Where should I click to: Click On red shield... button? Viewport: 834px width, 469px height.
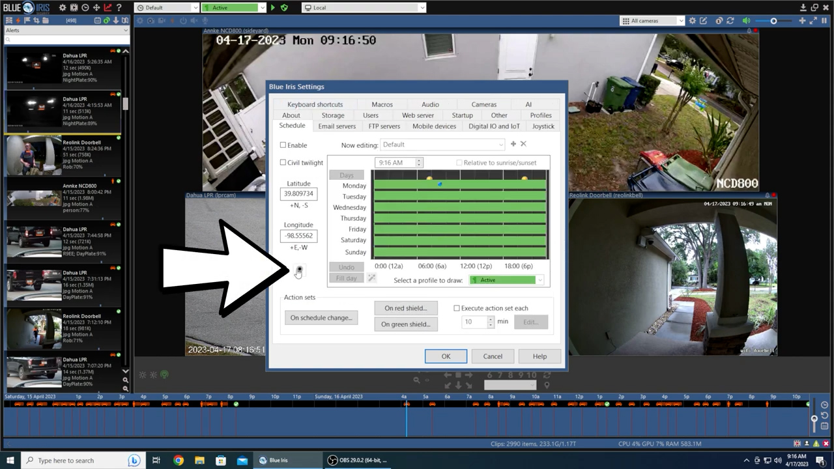click(405, 308)
